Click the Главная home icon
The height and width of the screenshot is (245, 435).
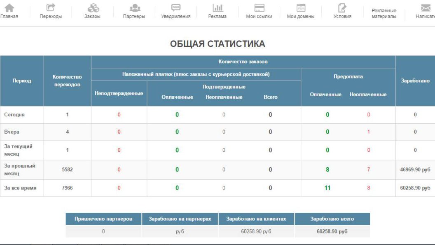[x=9, y=8]
